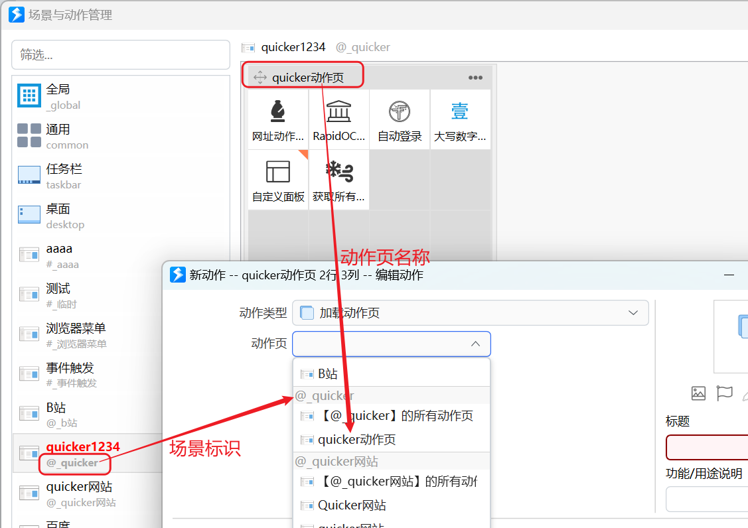Image resolution: width=748 pixels, height=528 pixels.
Task: Select Quicker网站 in the dropdown list
Action: pyautogui.click(x=392, y=505)
